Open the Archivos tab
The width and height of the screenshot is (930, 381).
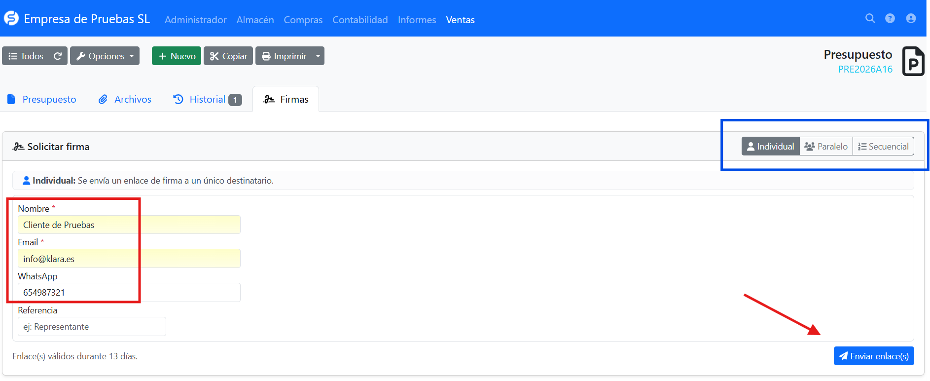click(x=125, y=99)
